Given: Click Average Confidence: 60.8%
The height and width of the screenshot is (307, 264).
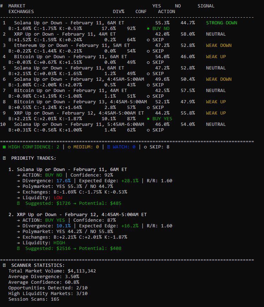Looking at the screenshot, I should point(44,283).
